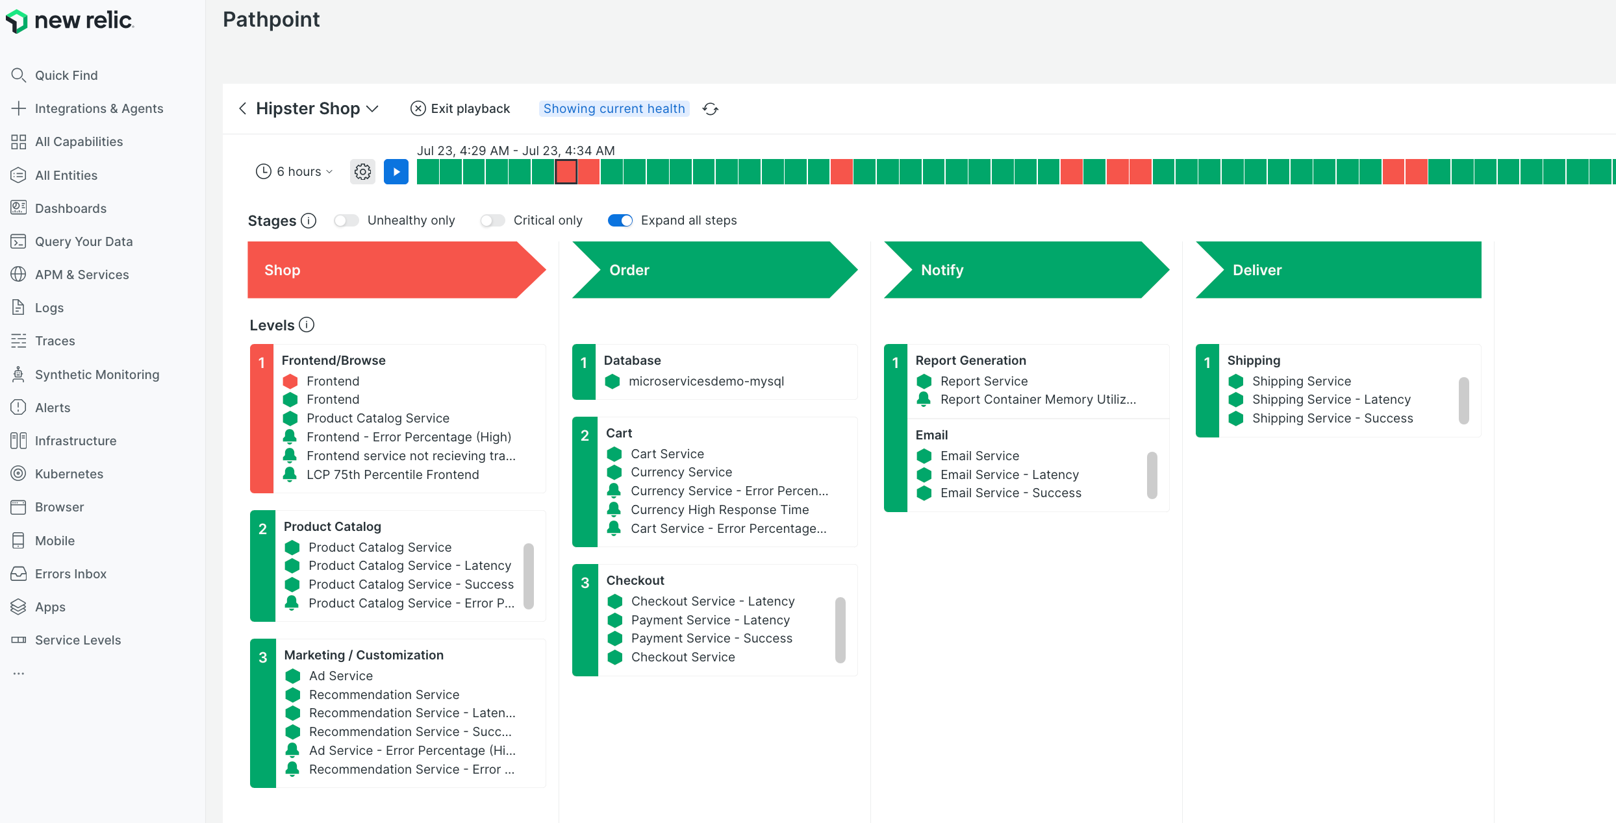Click the Synthetic Monitoring icon
The image size is (1616, 823).
[18, 375]
